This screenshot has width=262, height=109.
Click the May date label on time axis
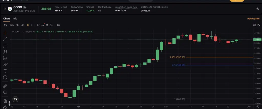(166, 107)
